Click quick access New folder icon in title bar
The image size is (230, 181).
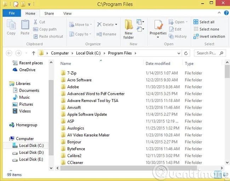click(23, 4)
